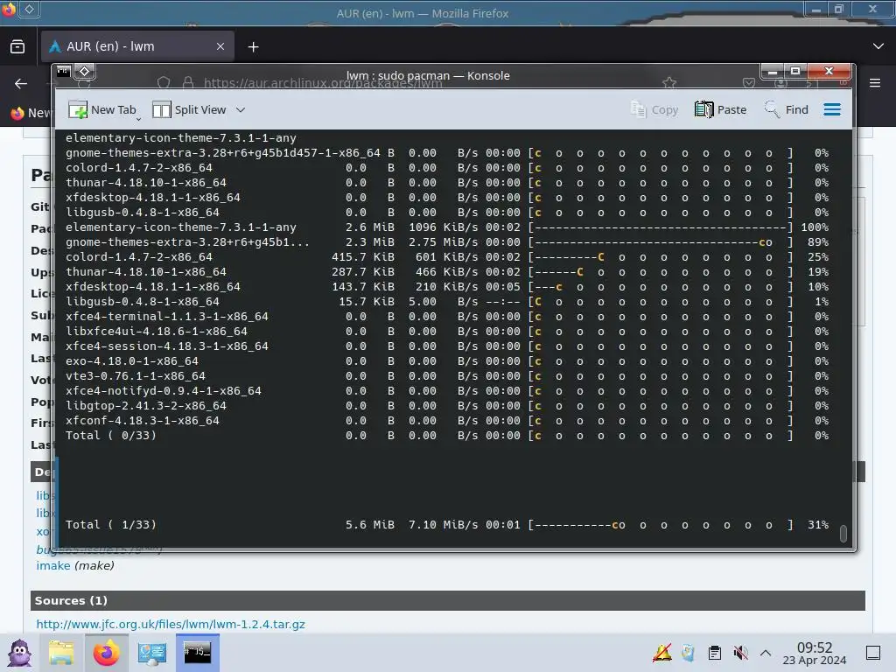
Task: Close the AUR (en) - lwm tab
Action: tap(220, 46)
